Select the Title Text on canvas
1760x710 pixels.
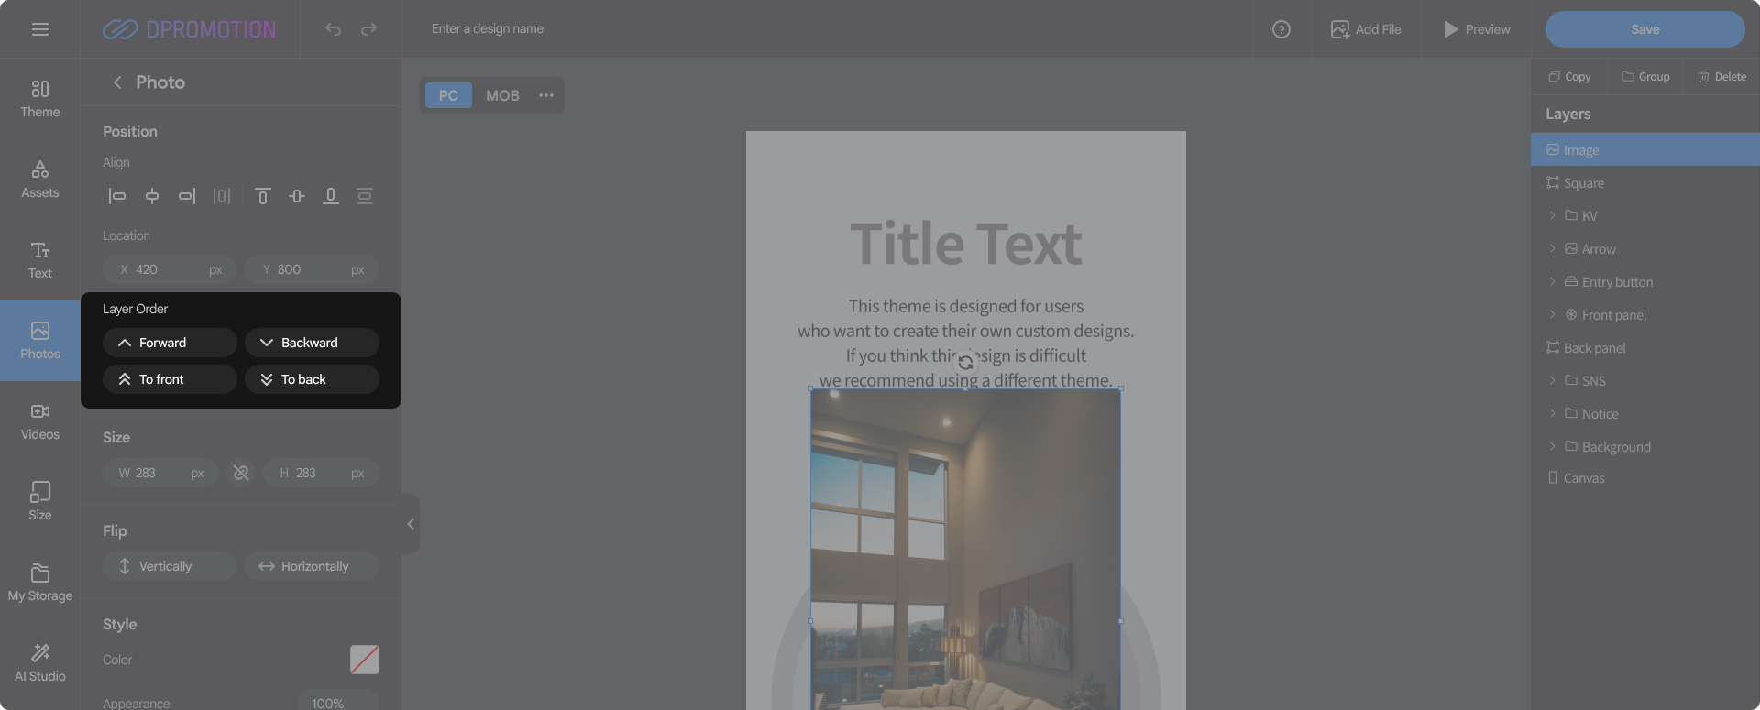966,244
